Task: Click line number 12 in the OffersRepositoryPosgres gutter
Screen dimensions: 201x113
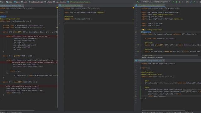Action: pos(136,32)
